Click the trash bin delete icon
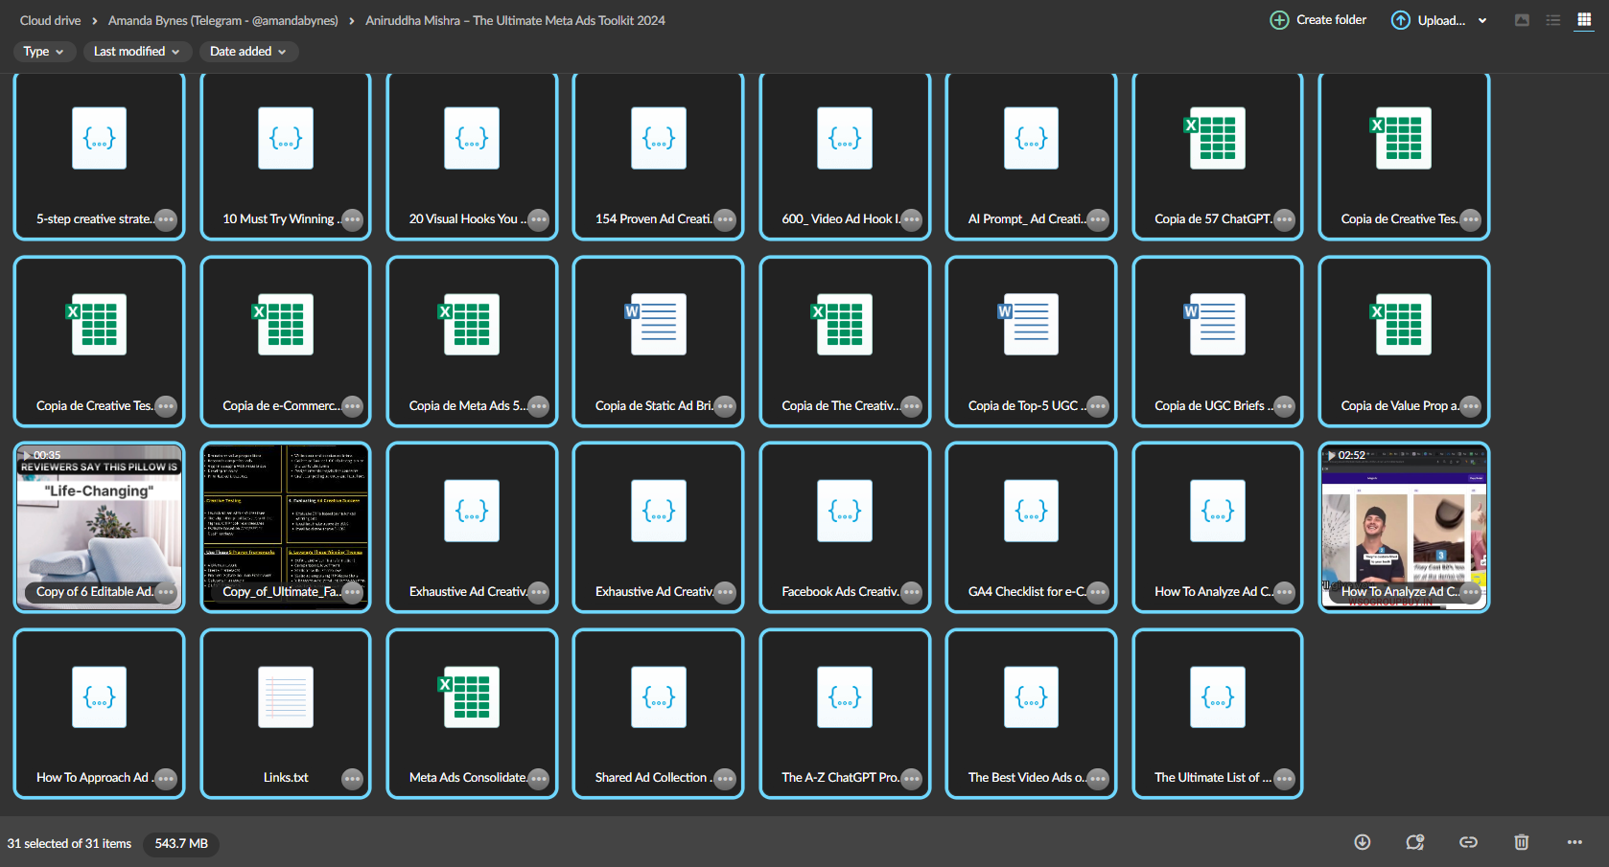Viewport: 1609px width, 867px height. [1521, 842]
